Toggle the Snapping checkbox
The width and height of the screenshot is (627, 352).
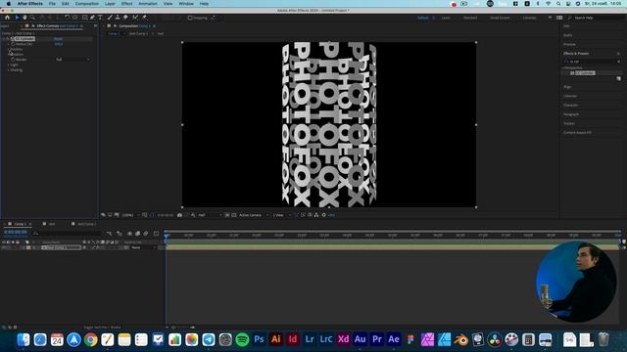pyautogui.click(x=190, y=18)
